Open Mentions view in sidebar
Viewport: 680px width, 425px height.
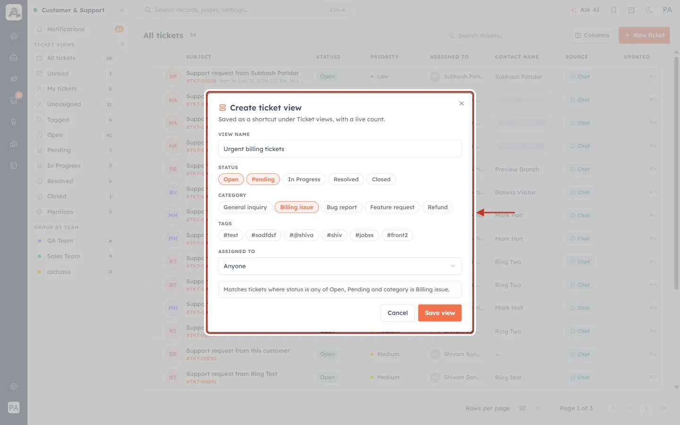click(x=75, y=212)
